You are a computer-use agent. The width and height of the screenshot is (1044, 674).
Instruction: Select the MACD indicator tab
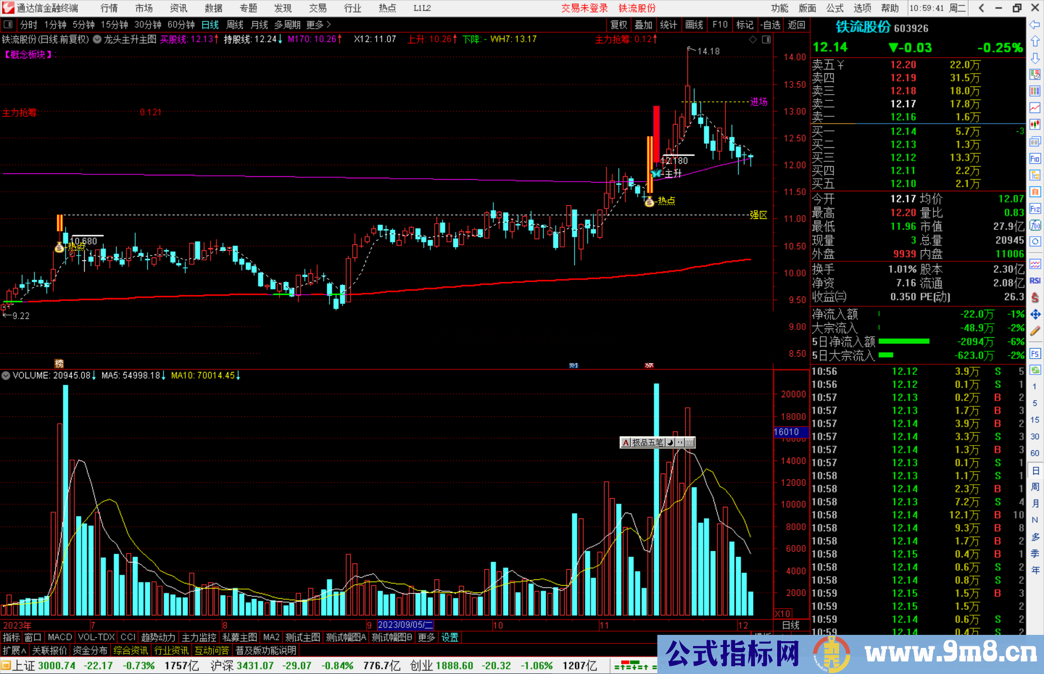(x=60, y=637)
